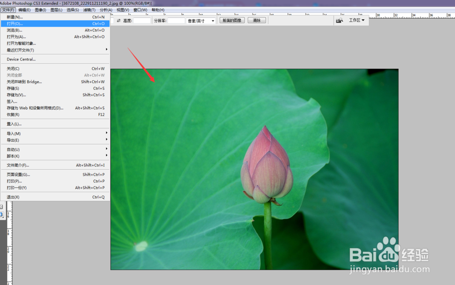
Task: Click the 分辨率 resolution input field
Action: 176,20
